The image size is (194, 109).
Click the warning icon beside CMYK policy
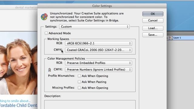49,70
